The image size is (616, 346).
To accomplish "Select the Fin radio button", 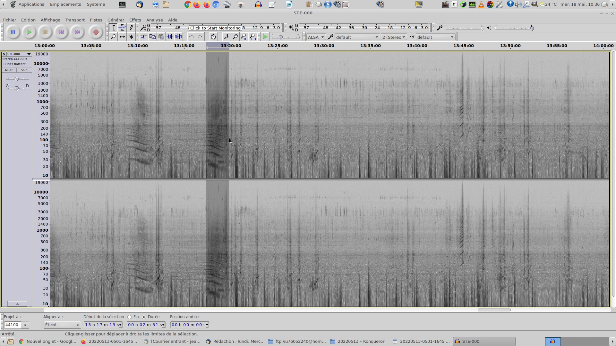I will (130, 317).
